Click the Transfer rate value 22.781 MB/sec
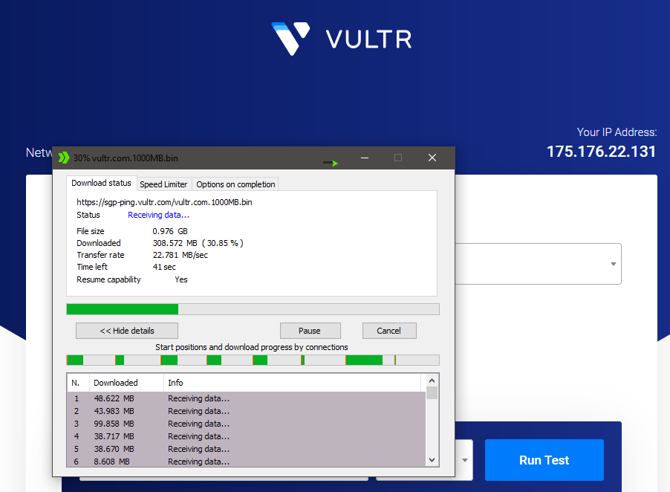This screenshot has width=670, height=492. click(180, 255)
